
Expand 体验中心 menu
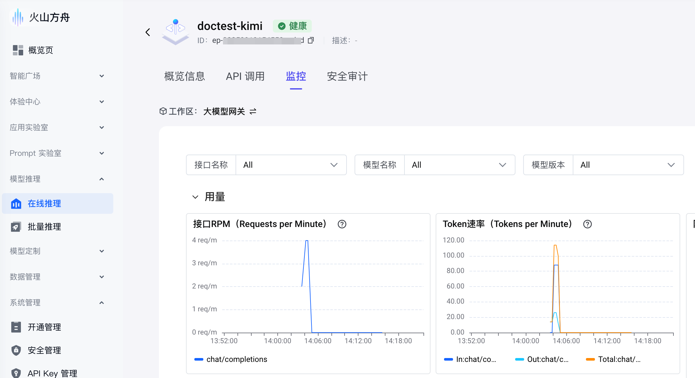102,102
